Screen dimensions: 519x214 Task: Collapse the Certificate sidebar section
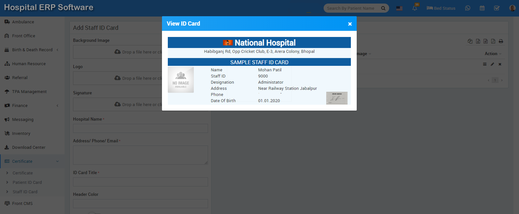tap(32, 161)
